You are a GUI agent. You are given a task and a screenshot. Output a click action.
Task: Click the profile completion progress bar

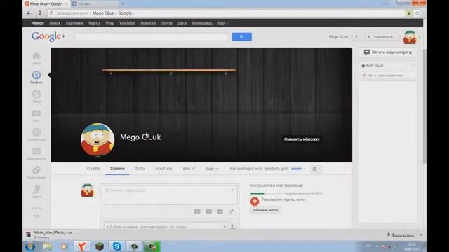[x=267, y=193]
